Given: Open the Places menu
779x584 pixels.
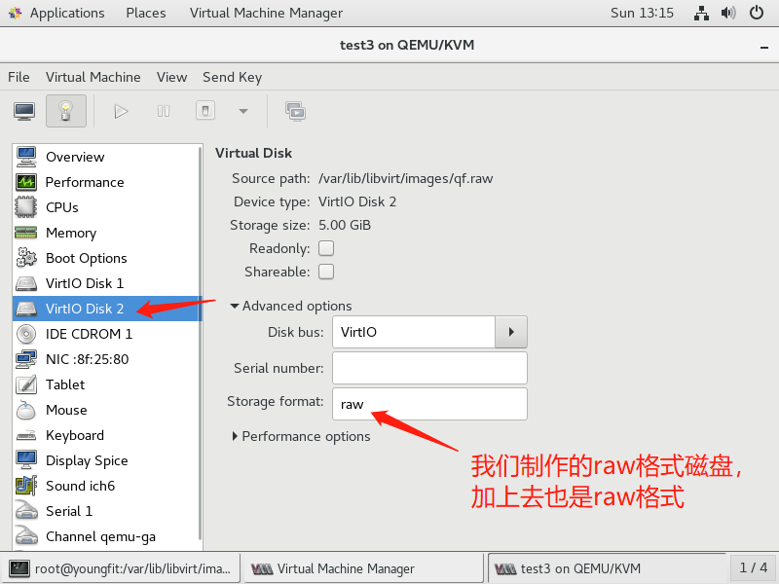Looking at the screenshot, I should tap(145, 13).
